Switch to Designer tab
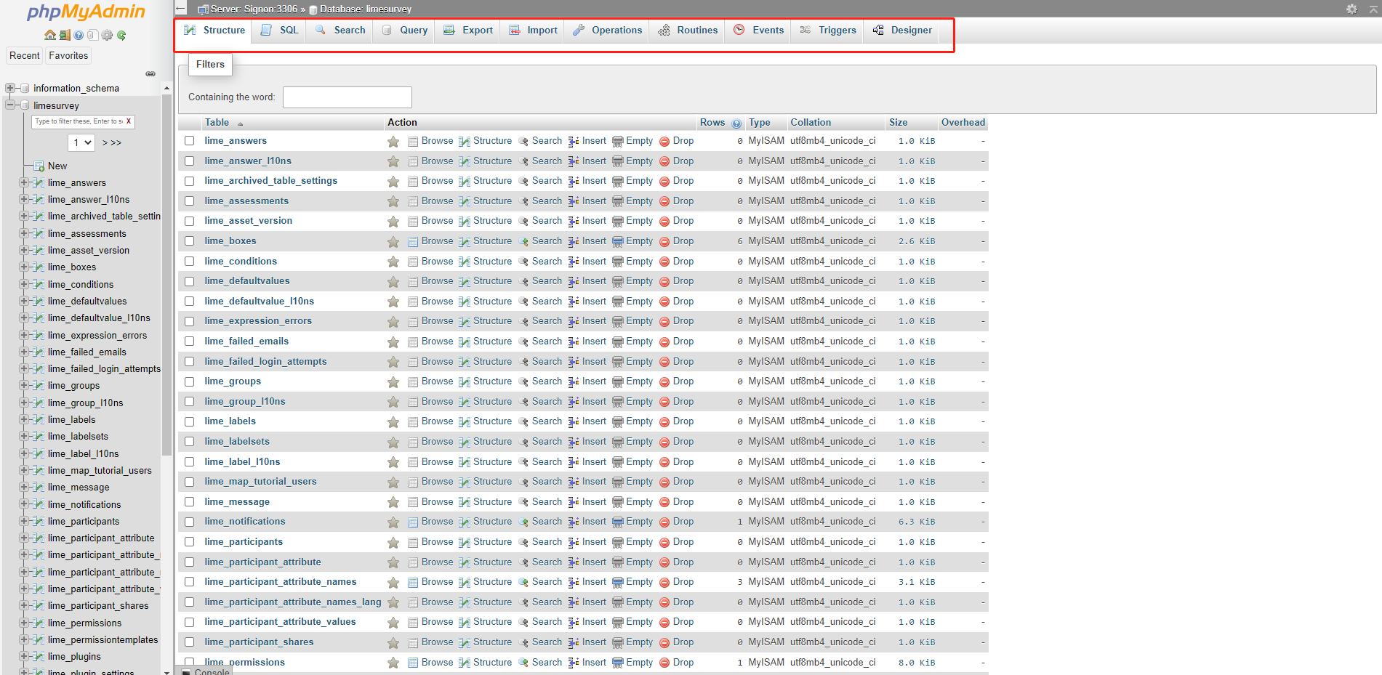 [x=902, y=31]
